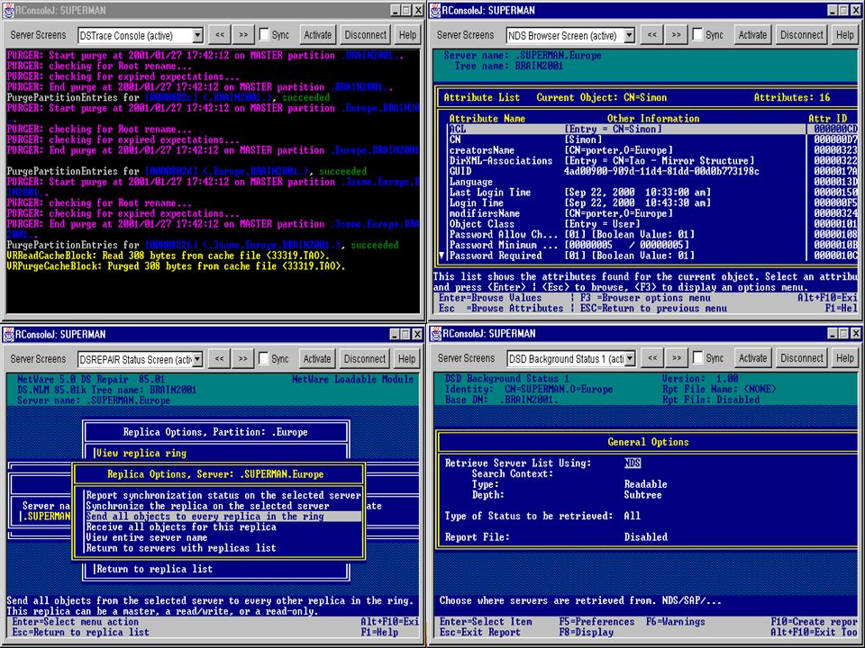The width and height of the screenshot is (865, 648).
Task: Click next screen >> button in NDS Browser window
Action: click(x=677, y=35)
